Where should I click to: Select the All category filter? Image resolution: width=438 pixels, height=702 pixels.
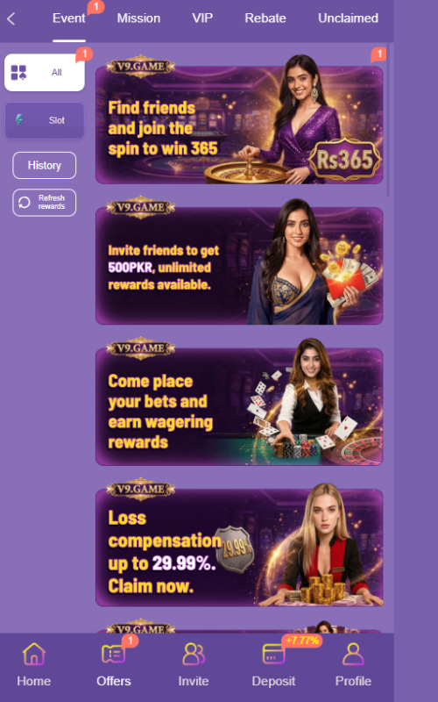(45, 72)
